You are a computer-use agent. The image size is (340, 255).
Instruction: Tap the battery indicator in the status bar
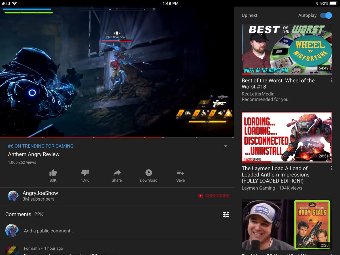(334, 3)
